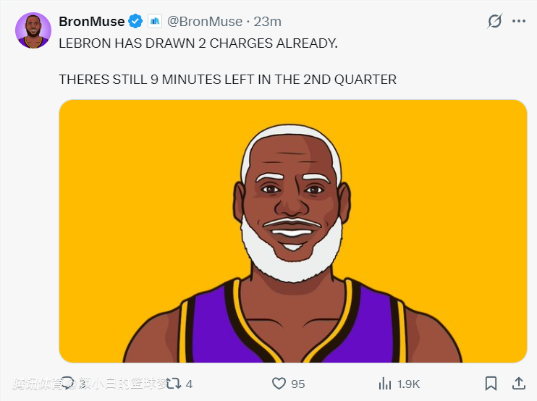Click the repost count of 4
Image resolution: width=537 pixels, height=401 pixels.
(189, 384)
